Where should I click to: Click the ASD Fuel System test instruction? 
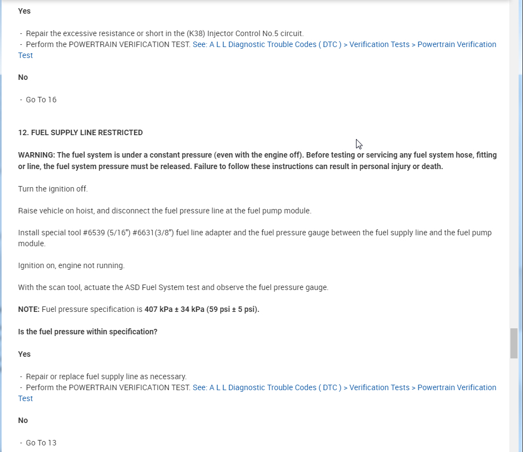pos(173,287)
